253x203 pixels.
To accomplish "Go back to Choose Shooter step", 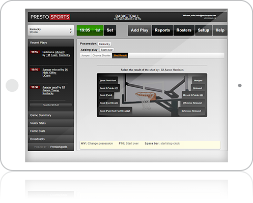I will [x=101, y=55].
